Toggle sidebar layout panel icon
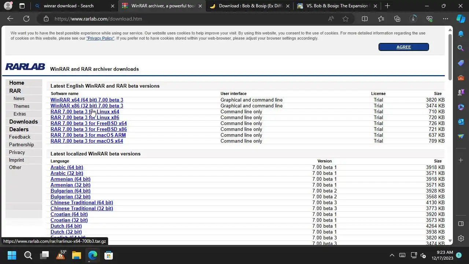Screen dimensions: 469x264 pyautogui.click(x=461, y=224)
